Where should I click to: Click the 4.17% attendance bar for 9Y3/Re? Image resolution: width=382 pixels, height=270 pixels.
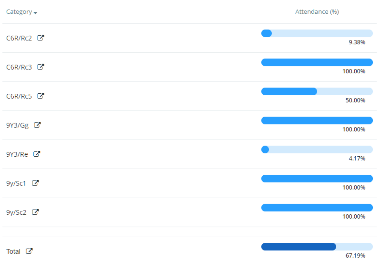tap(317, 150)
